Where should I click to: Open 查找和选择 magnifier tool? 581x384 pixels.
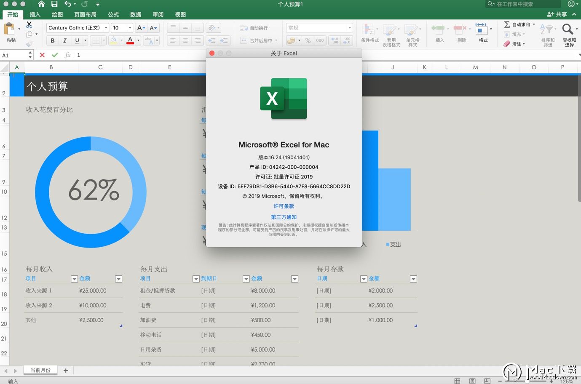[569, 35]
